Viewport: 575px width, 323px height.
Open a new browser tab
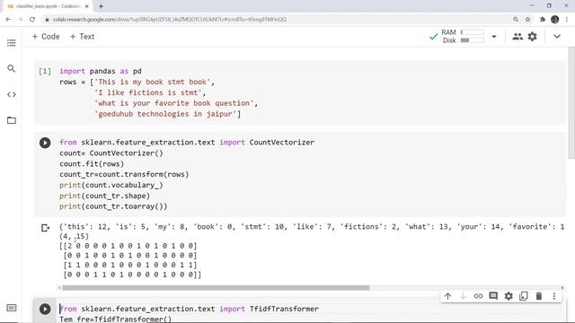pos(101,6)
